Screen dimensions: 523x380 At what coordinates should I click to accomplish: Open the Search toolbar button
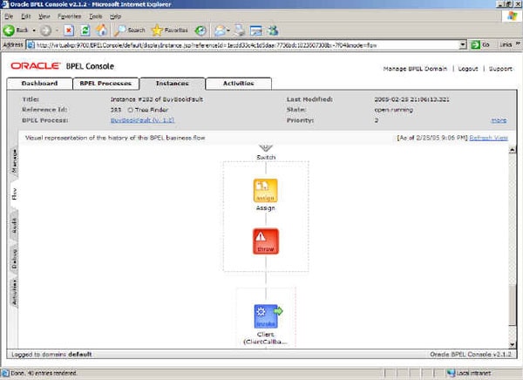click(130, 31)
